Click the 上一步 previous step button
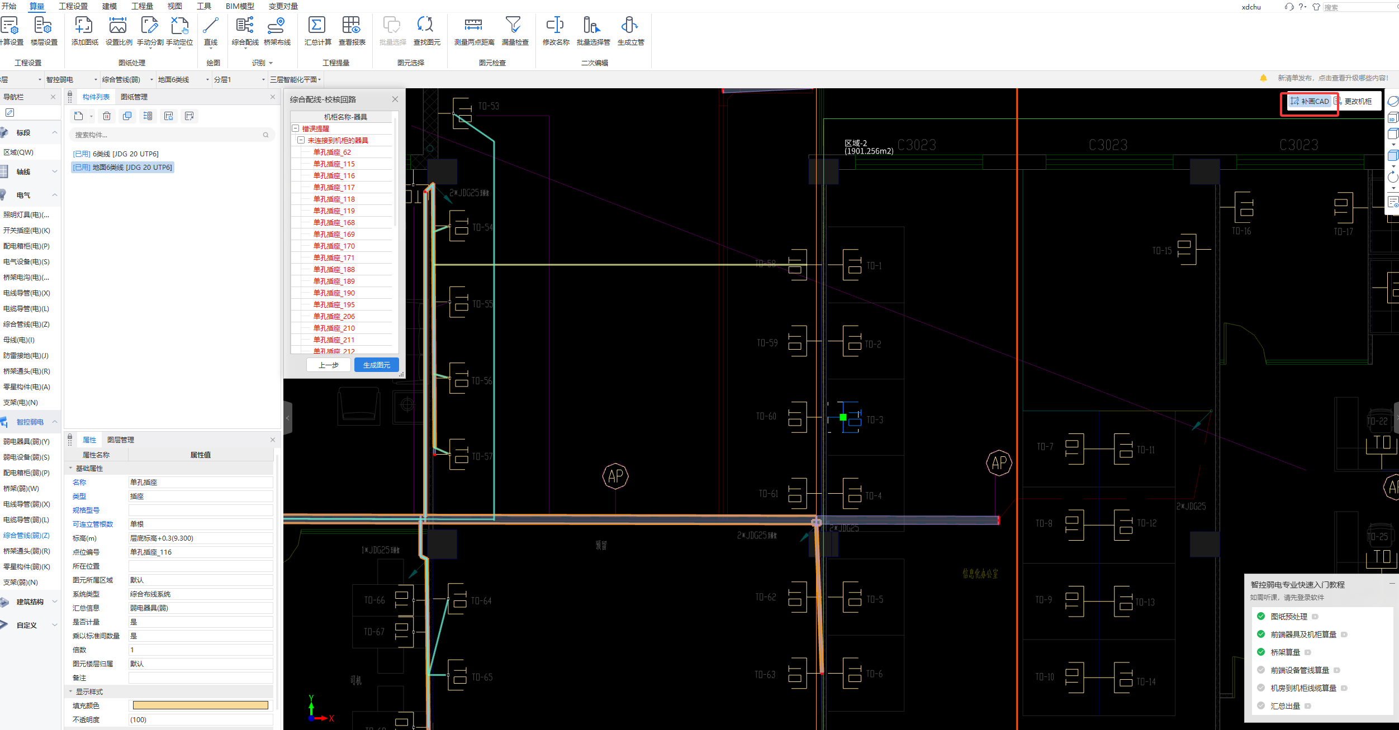This screenshot has height=730, width=1399. [x=329, y=365]
